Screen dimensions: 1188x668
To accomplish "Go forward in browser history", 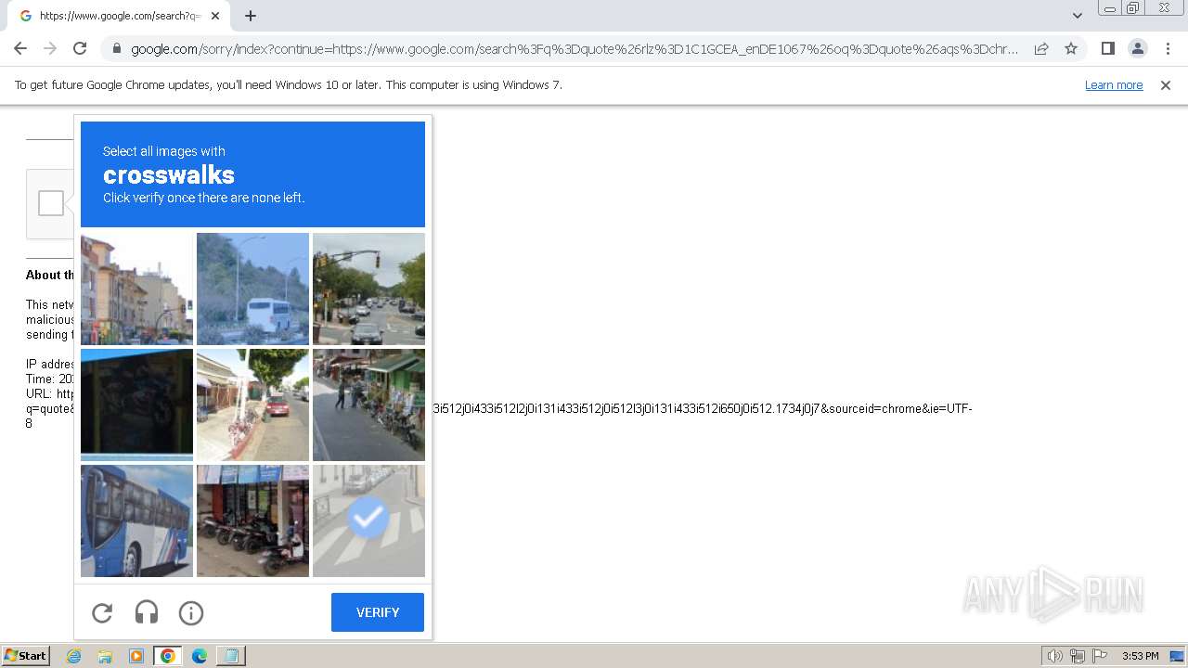I will 50,48.
